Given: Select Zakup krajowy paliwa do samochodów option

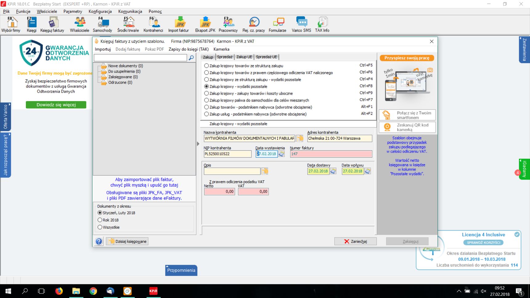Looking at the screenshot, I should click(256, 100).
